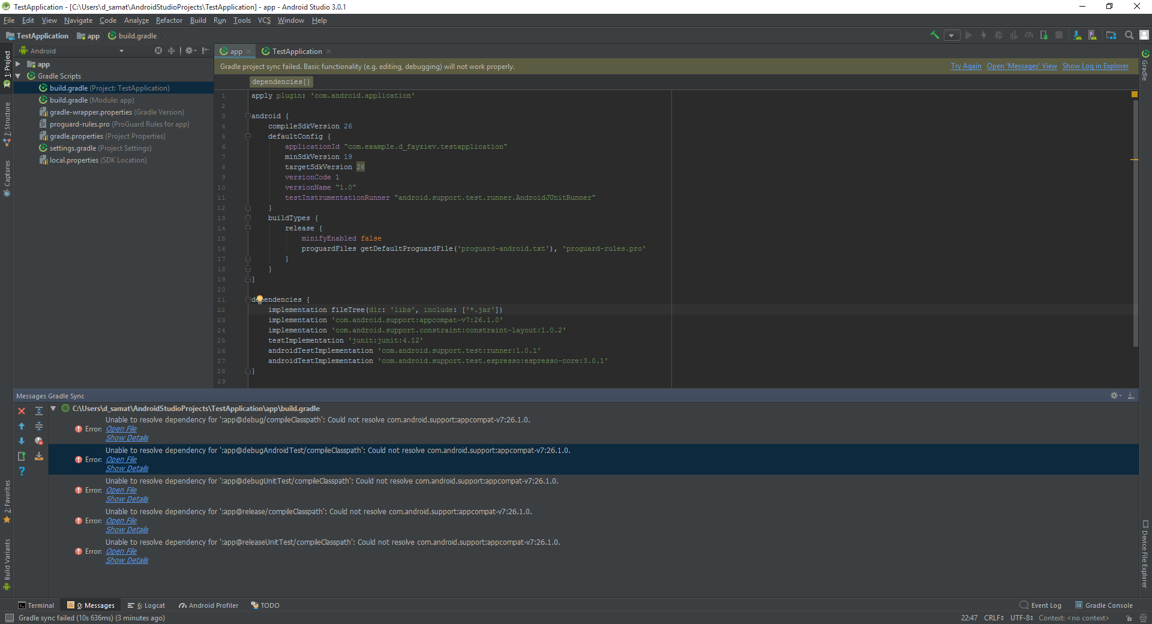The width and height of the screenshot is (1152, 624).
Task: Collapse the Gradle Scripts tree node
Action: tap(18, 76)
